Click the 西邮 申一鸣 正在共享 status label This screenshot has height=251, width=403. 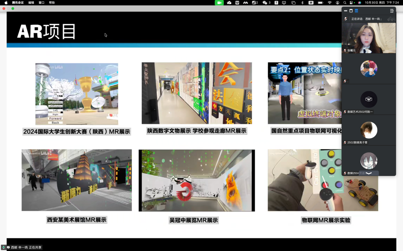(26, 247)
